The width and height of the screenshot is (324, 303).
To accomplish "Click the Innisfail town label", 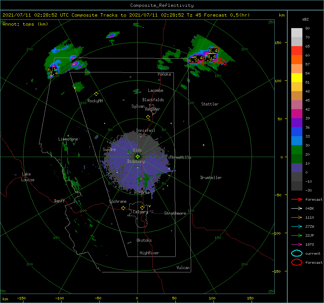I will [x=145, y=130].
